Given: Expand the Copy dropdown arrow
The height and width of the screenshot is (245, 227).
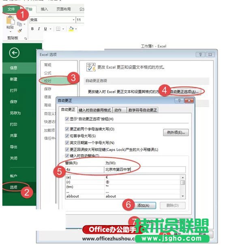Looking at the screenshot, I should pyautogui.click(x=24, y=24).
